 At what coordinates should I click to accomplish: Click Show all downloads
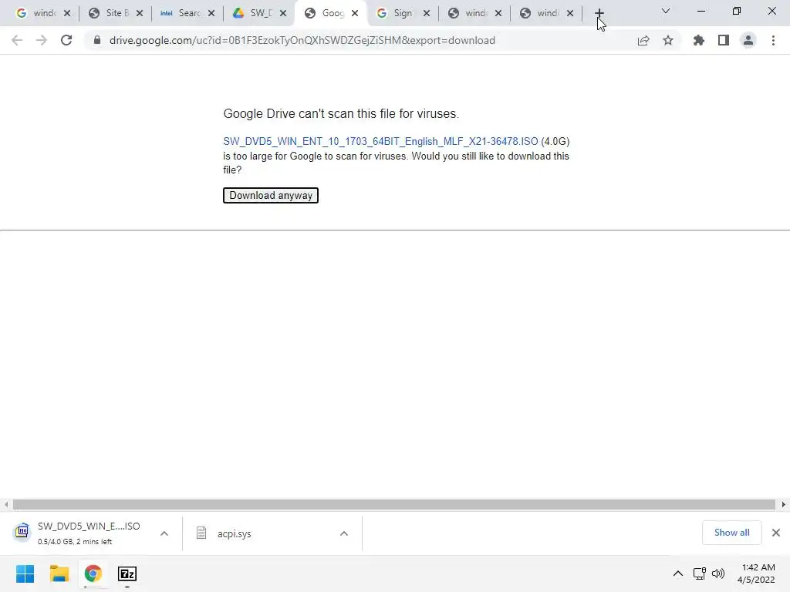731,533
